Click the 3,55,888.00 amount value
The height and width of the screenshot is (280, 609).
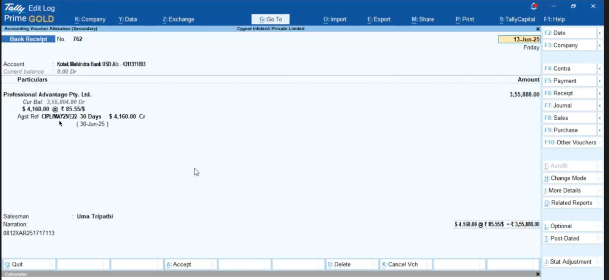[525, 95]
